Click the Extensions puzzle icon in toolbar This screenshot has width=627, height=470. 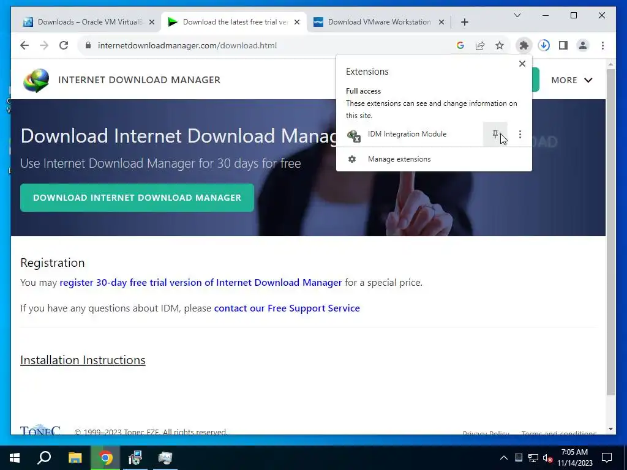[524, 45]
